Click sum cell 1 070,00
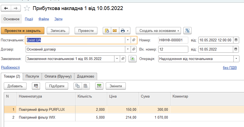This screenshot has height=127, width=244. click(154, 117)
